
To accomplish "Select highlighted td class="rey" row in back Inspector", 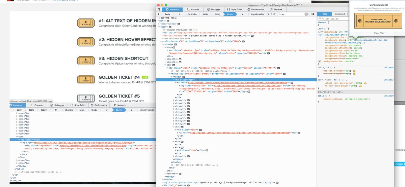I will 82,140.
